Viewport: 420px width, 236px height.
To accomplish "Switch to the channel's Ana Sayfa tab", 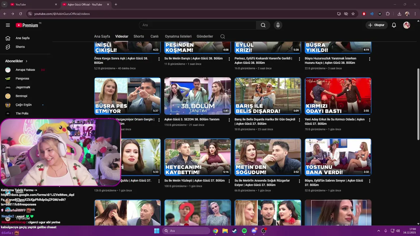I will [102, 36].
